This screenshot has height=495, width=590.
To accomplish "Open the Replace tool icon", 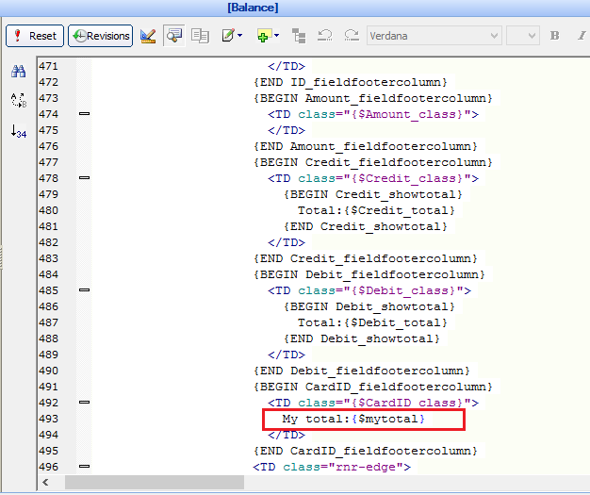I will (x=19, y=101).
